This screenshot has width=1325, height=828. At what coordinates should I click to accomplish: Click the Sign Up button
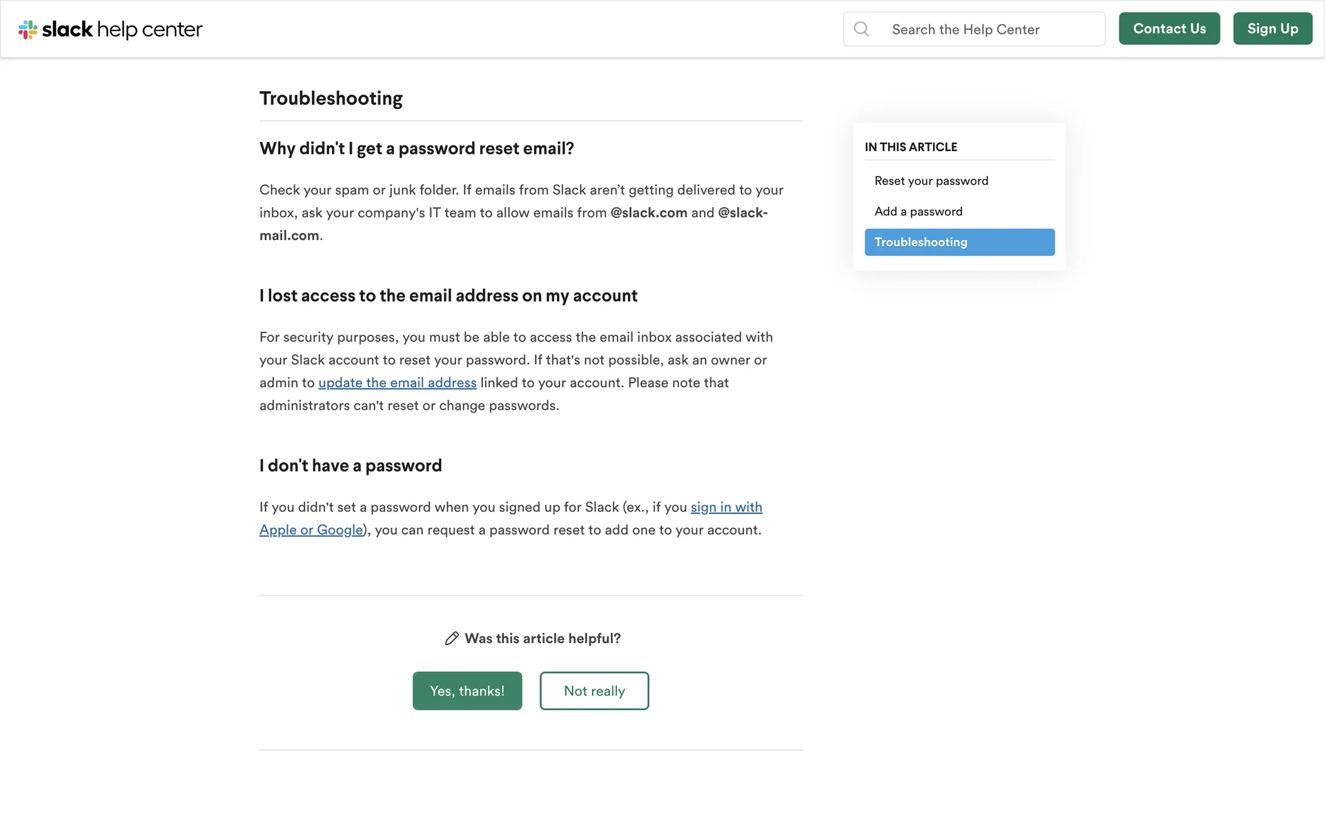[x=1272, y=29]
